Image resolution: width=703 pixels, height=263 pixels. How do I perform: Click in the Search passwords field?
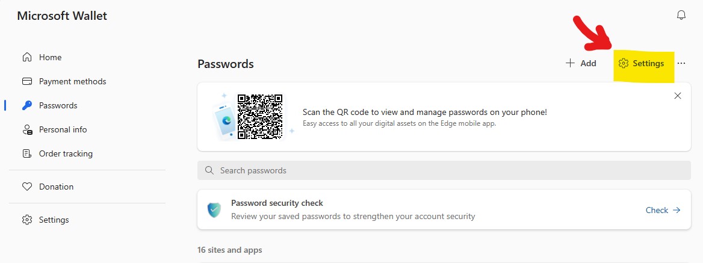point(444,170)
